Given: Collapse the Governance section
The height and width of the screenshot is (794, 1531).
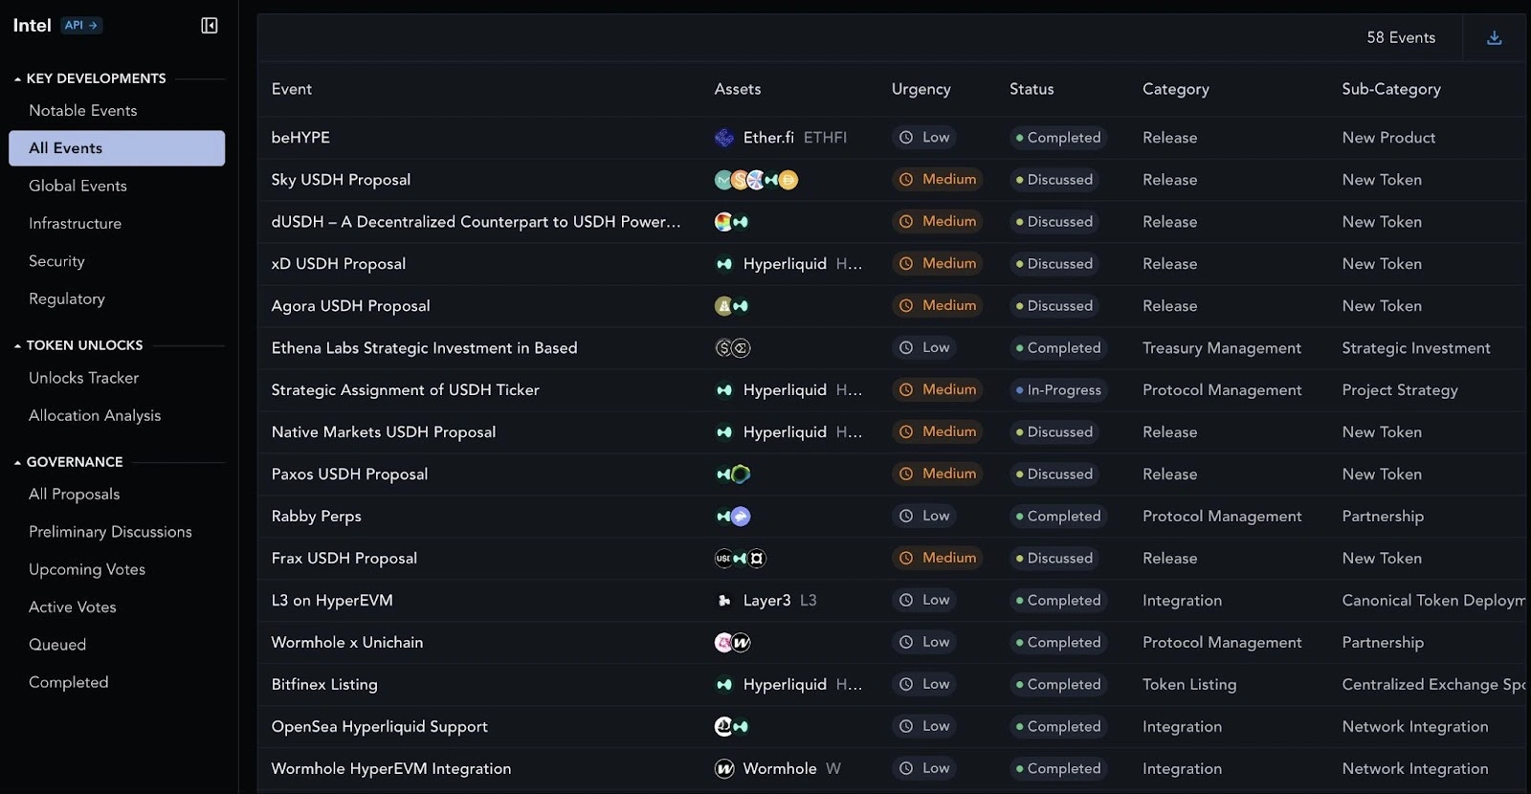Looking at the screenshot, I should coord(17,463).
